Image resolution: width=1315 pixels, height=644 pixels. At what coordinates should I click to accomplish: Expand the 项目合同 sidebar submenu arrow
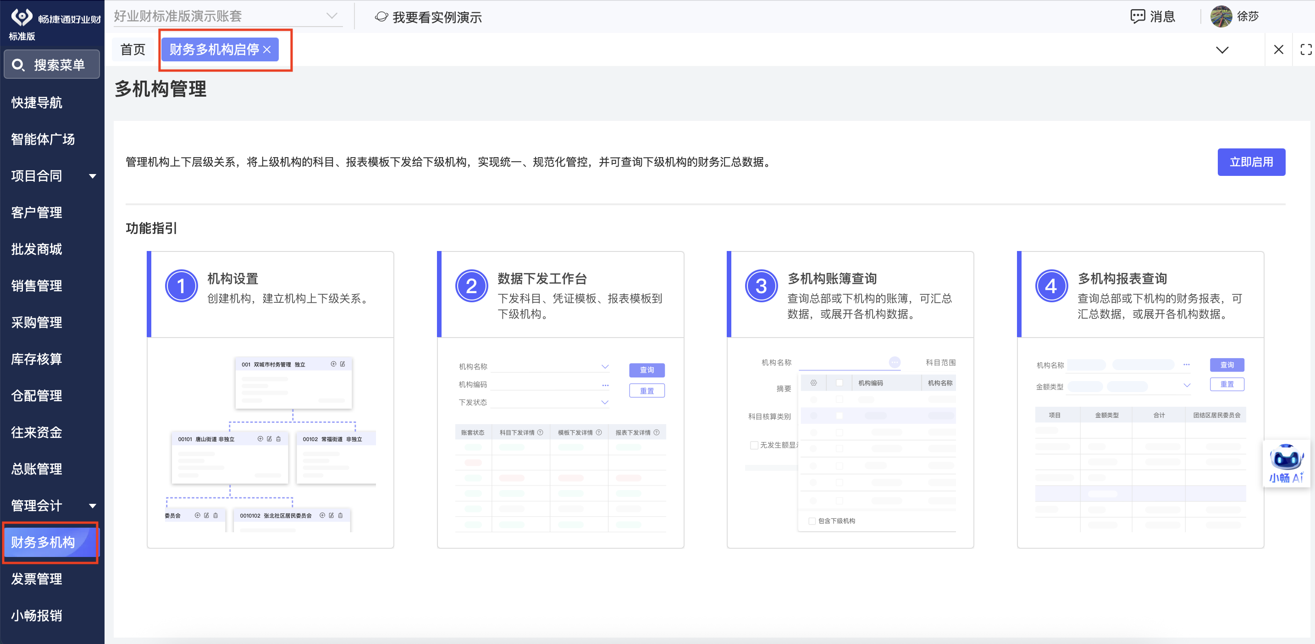coord(93,176)
